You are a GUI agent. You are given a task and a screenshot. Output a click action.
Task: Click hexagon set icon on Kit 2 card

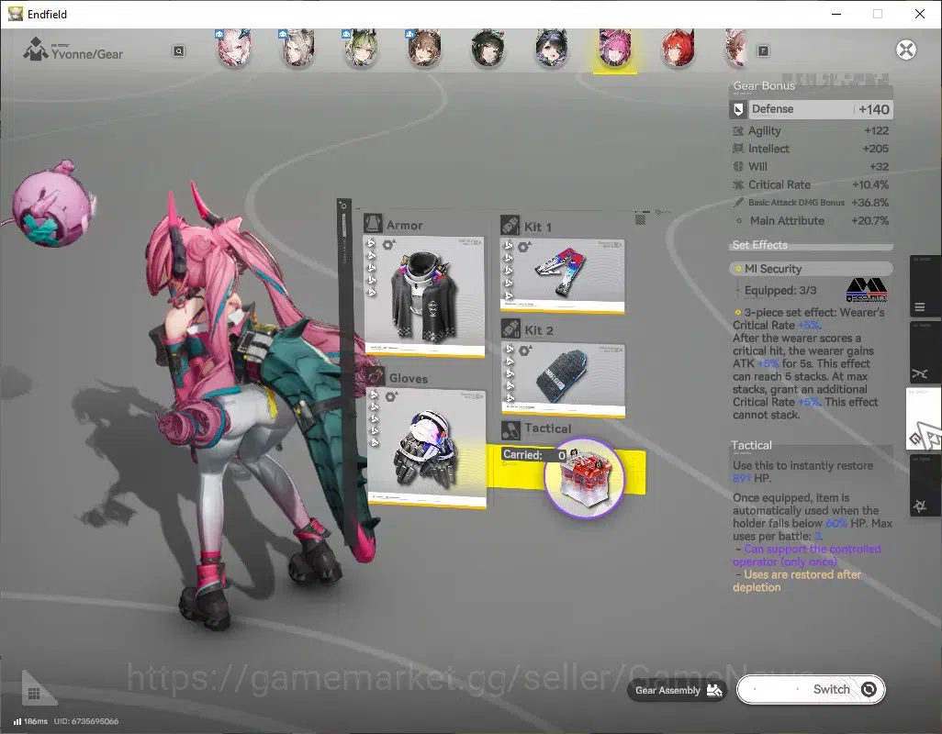(x=525, y=350)
